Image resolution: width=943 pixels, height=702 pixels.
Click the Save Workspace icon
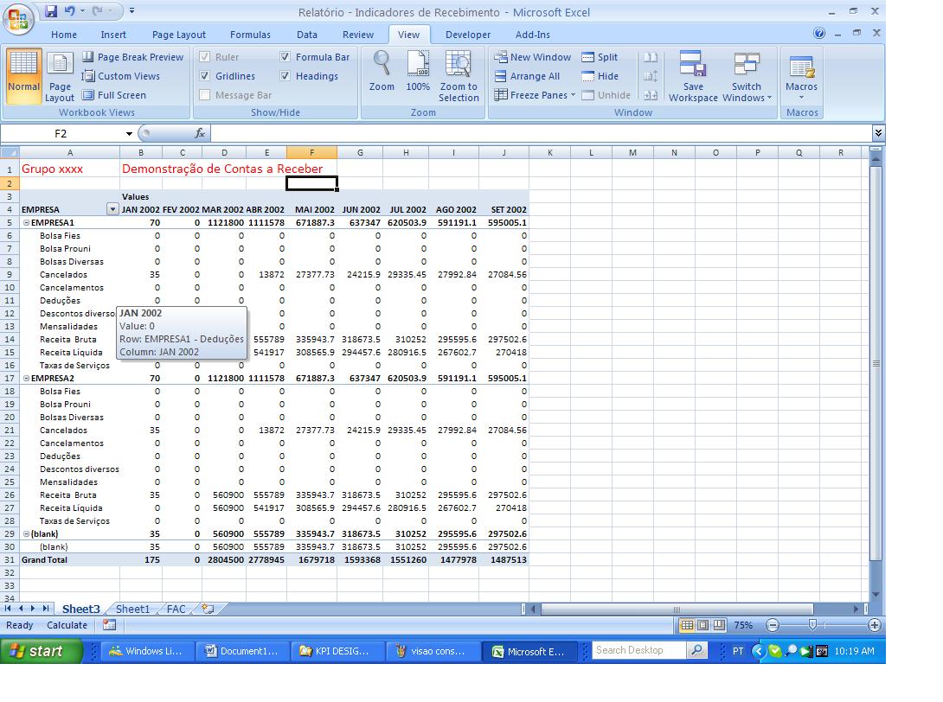[x=692, y=76]
